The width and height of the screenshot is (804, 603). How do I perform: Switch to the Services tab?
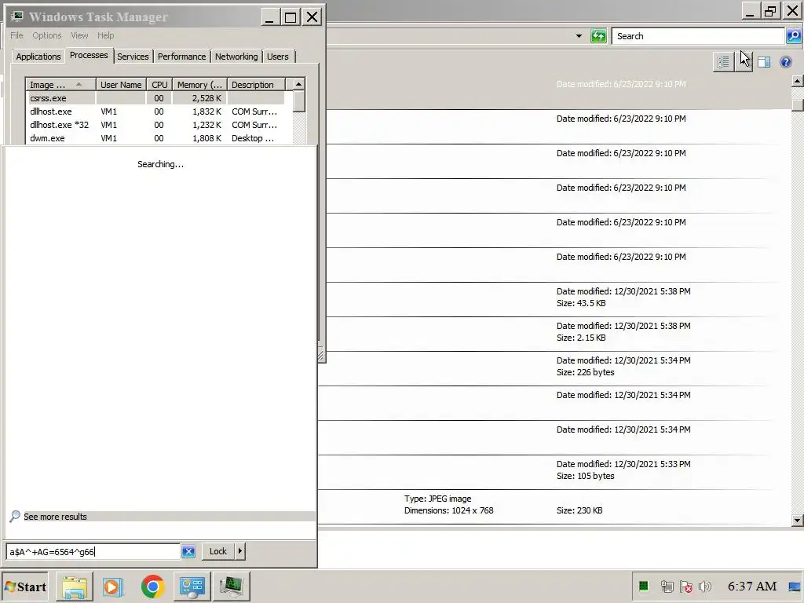[x=133, y=57]
